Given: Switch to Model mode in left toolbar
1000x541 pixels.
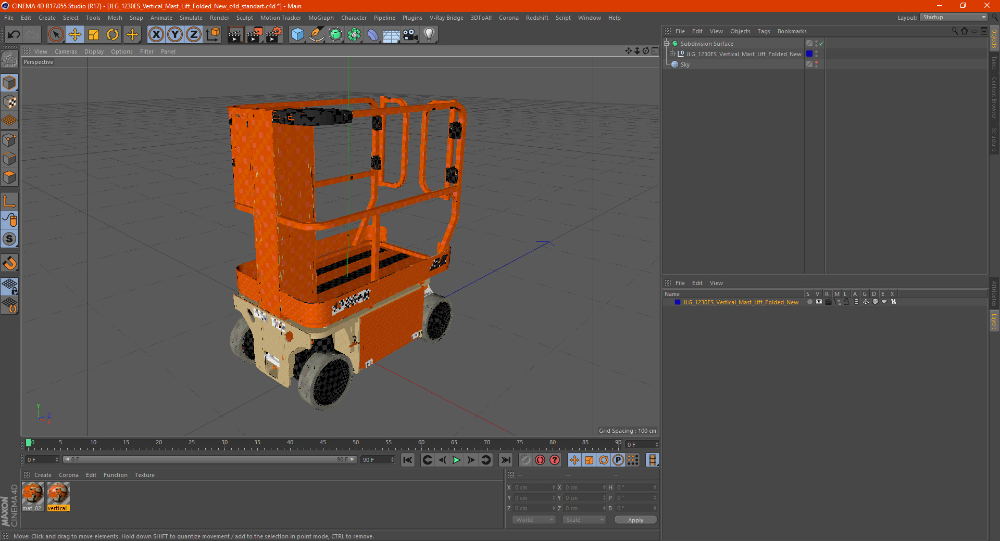Looking at the screenshot, I should tap(9, 83).
